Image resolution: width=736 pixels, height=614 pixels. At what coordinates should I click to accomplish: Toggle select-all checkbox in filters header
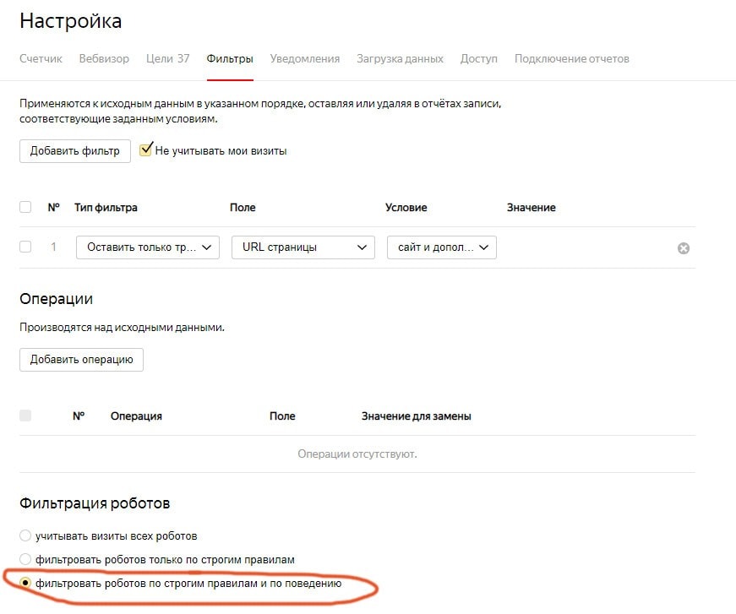point(25,208)
